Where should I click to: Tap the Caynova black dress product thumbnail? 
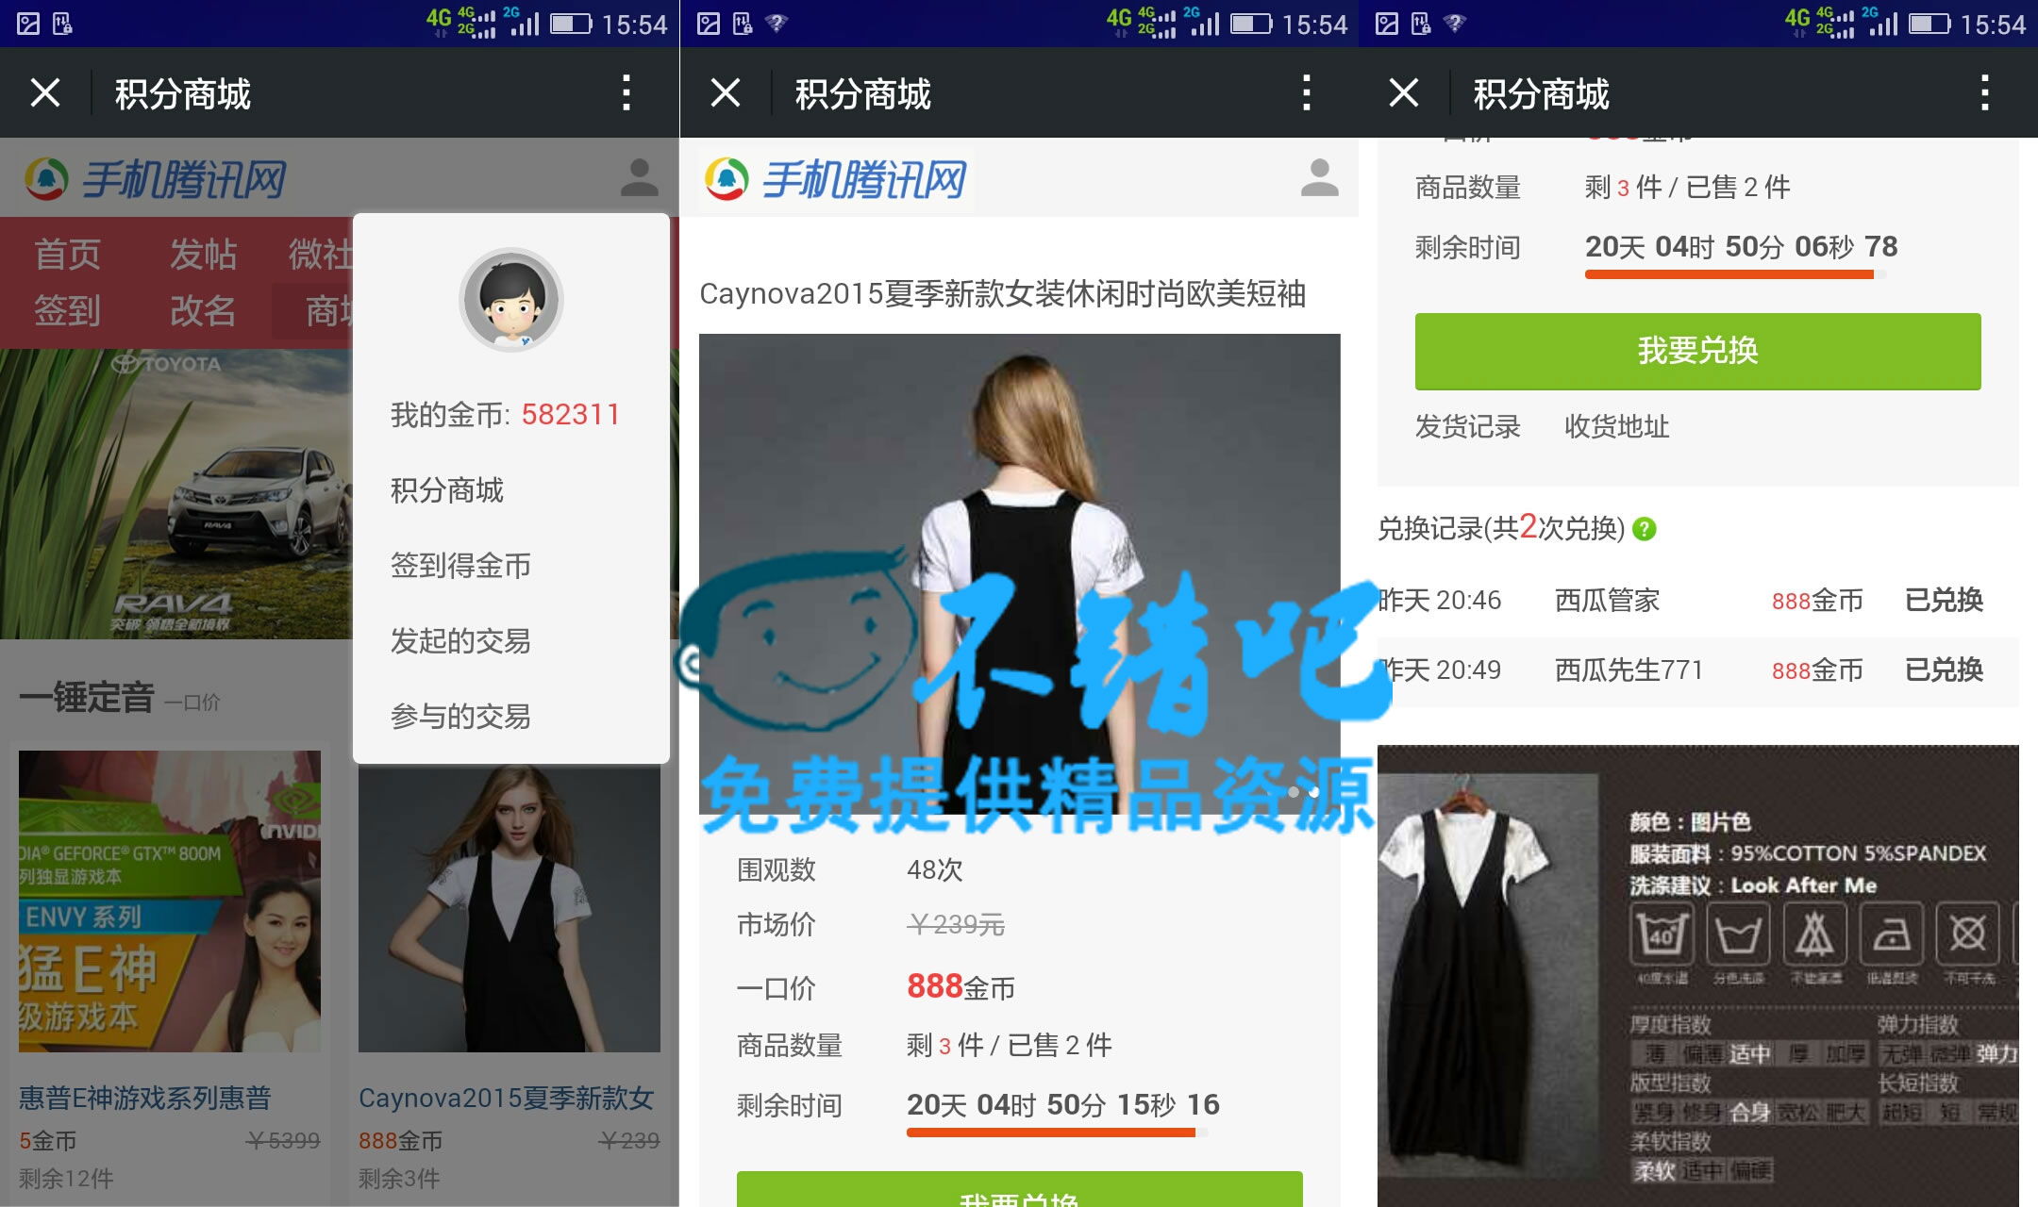[509, 907]
